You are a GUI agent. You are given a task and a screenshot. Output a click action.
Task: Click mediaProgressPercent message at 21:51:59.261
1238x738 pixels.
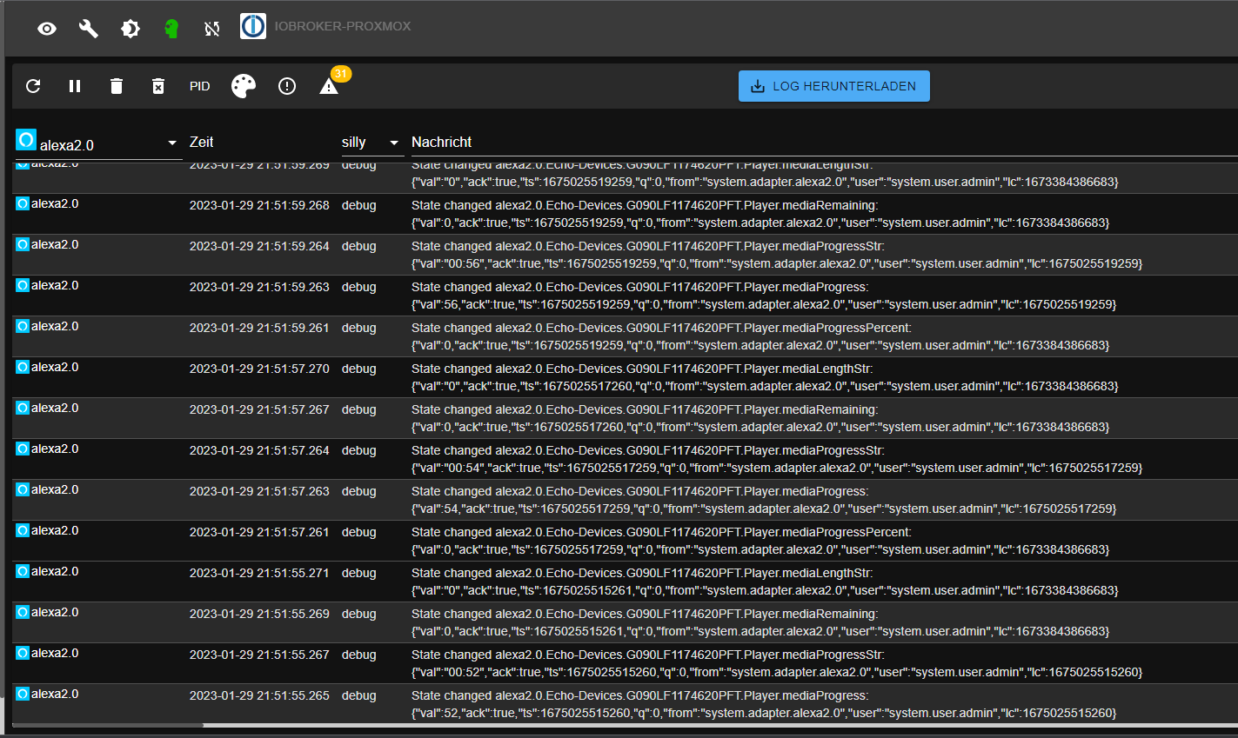pyautogui.click(x=760, y=336)
